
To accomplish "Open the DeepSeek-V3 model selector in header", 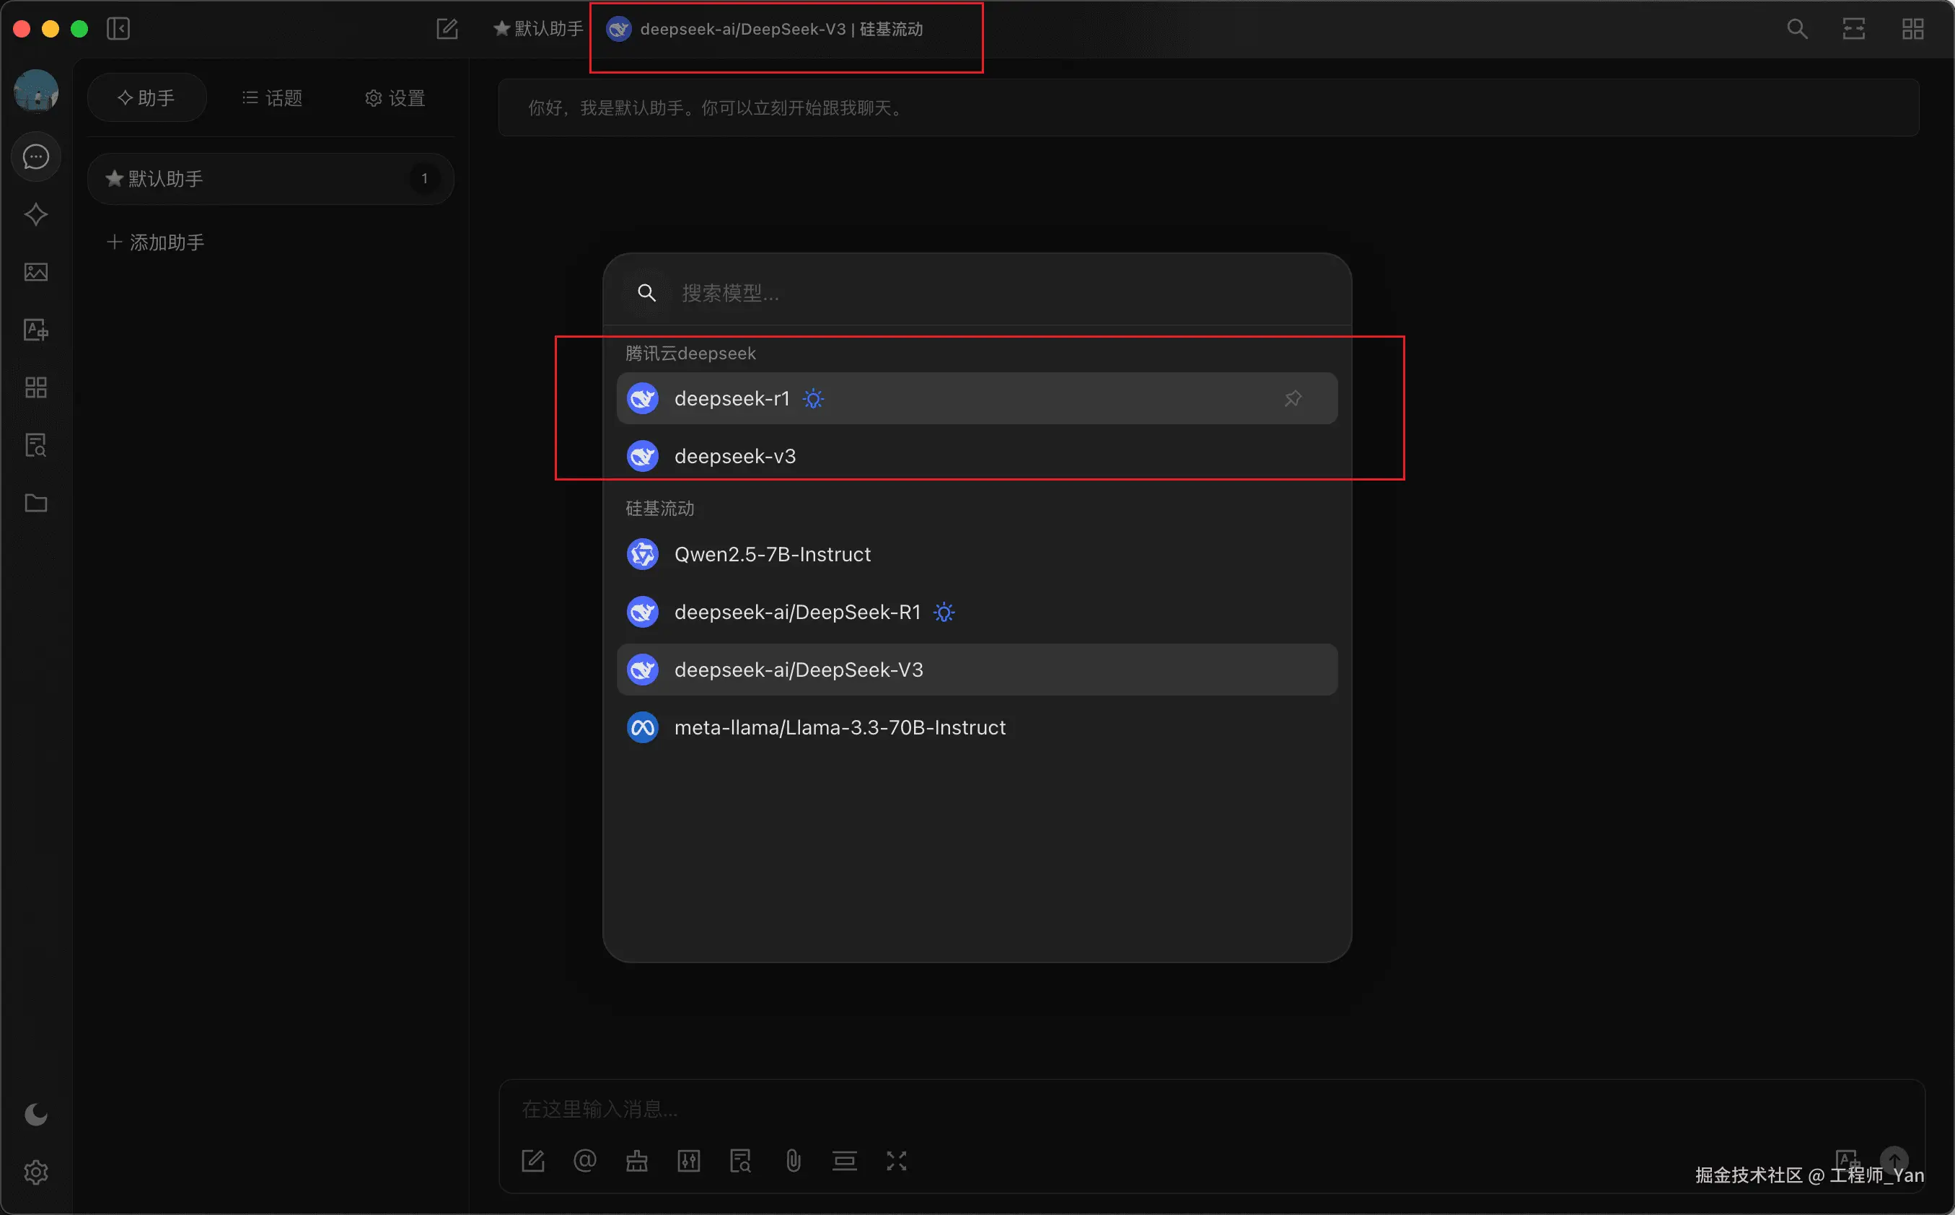I will point(781,30).
